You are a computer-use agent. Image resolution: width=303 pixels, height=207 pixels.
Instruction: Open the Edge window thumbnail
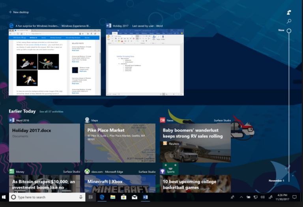(x=55, y=62)
